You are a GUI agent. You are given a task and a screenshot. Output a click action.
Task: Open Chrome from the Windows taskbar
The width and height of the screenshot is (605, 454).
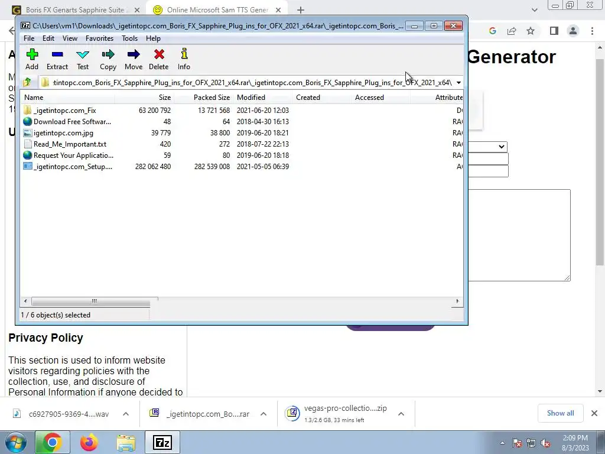click(x=53, y=442)
